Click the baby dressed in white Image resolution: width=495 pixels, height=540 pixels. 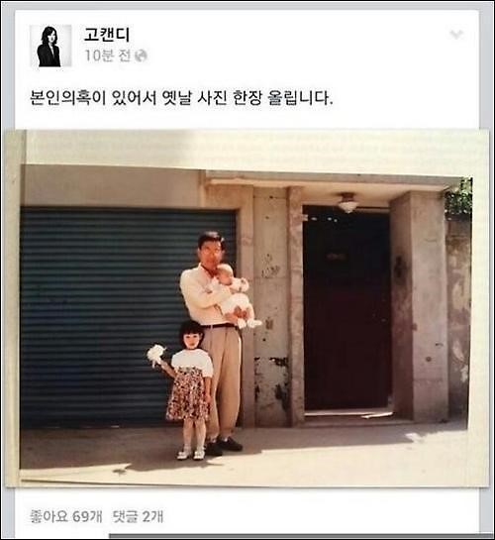[x=238, y=296]
